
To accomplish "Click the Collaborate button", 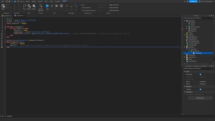I will point(193,1).
